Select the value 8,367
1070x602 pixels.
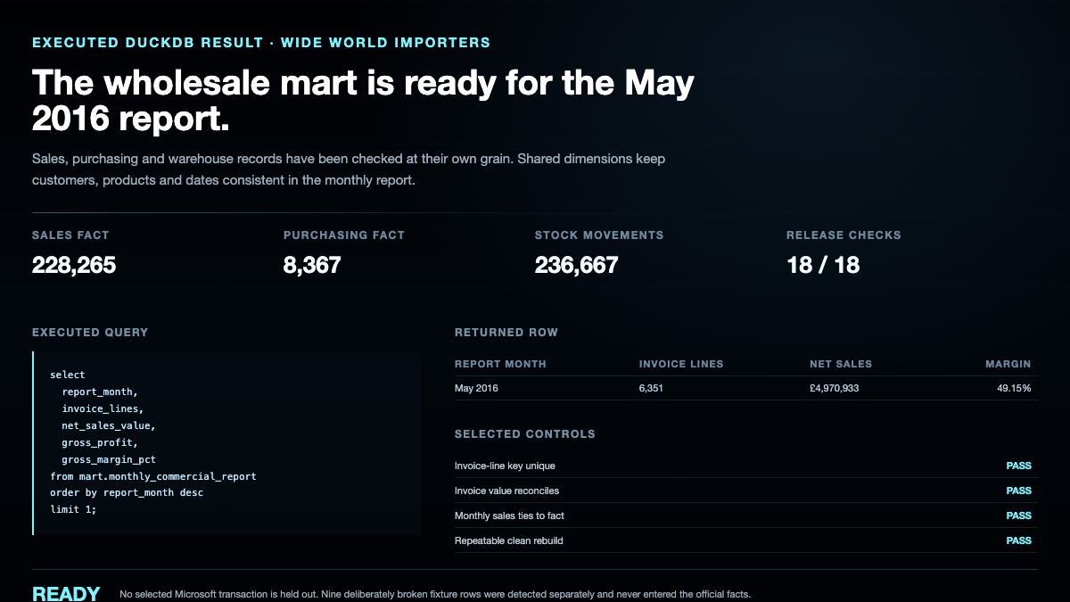click(x=312, y=265)
